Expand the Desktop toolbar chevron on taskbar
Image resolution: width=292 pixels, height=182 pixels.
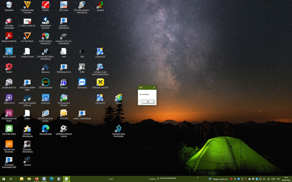[197, 178]
